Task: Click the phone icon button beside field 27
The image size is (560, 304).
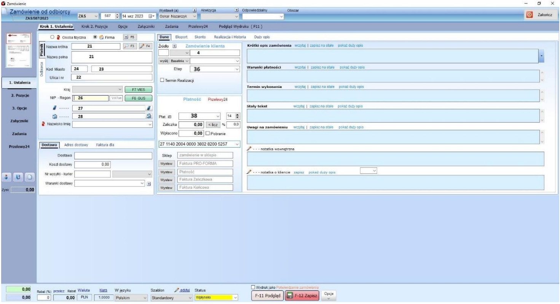Action: pos(149,108)
